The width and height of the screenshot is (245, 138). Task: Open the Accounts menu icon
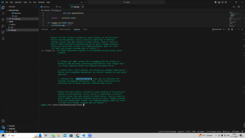3,121
